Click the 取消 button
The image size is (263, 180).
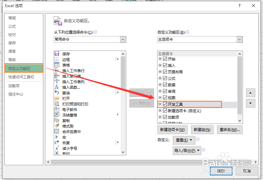click(247, 171)
